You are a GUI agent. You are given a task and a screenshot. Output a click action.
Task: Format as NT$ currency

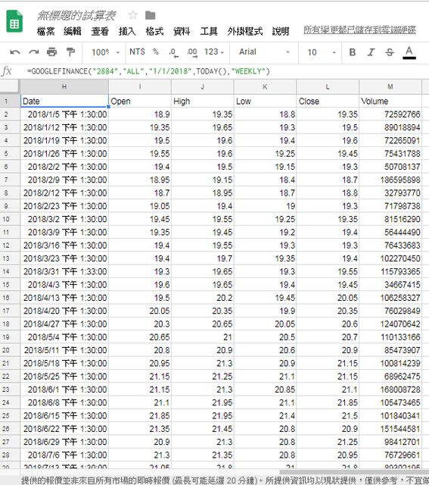(x=137, y=52)
